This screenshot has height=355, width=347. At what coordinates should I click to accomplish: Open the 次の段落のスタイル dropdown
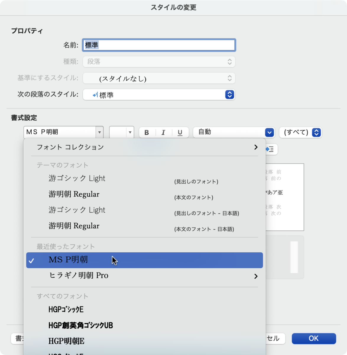coord(159,95)
